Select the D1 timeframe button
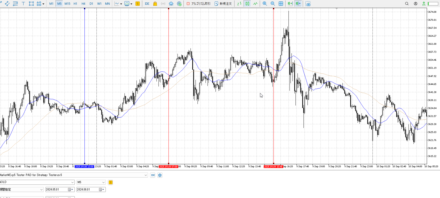This screenshot has height=198, width=440. tap(91, 4)
